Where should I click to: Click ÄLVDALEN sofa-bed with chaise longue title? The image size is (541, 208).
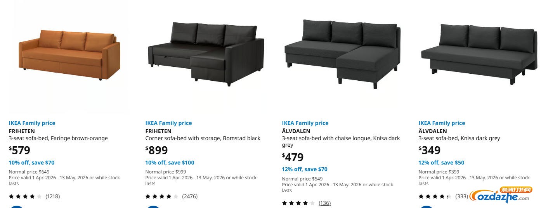[341, 138]
